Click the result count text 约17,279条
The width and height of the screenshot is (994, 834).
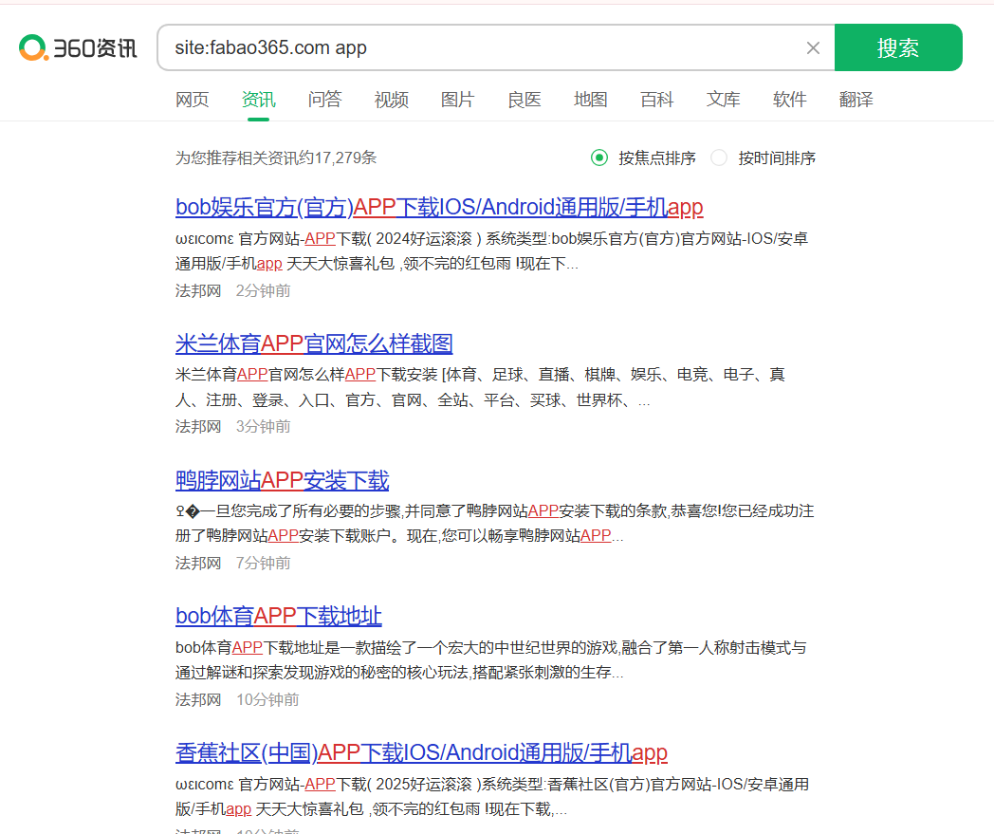point(338,158)
